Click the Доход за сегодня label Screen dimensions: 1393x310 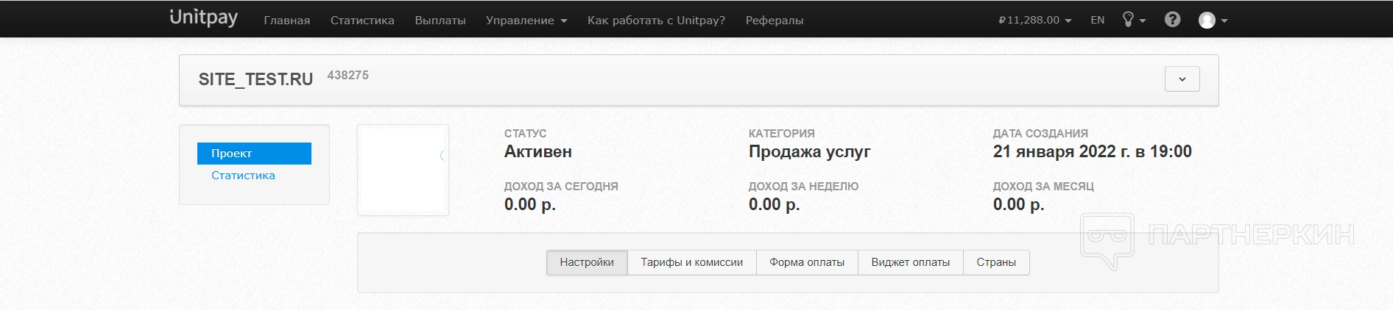[x=561, y=187]
